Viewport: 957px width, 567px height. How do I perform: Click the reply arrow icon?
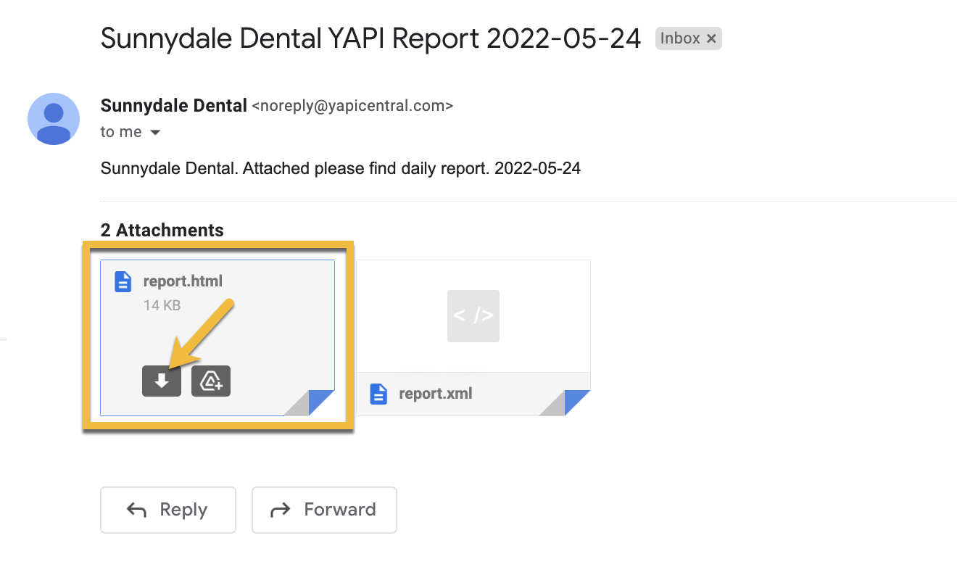pos(136,510)
